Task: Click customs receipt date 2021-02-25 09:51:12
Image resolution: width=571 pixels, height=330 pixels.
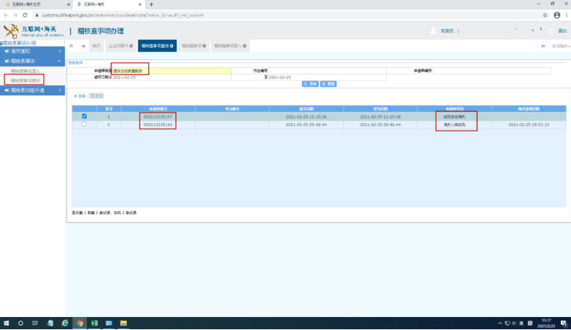Action: [529, 124]
